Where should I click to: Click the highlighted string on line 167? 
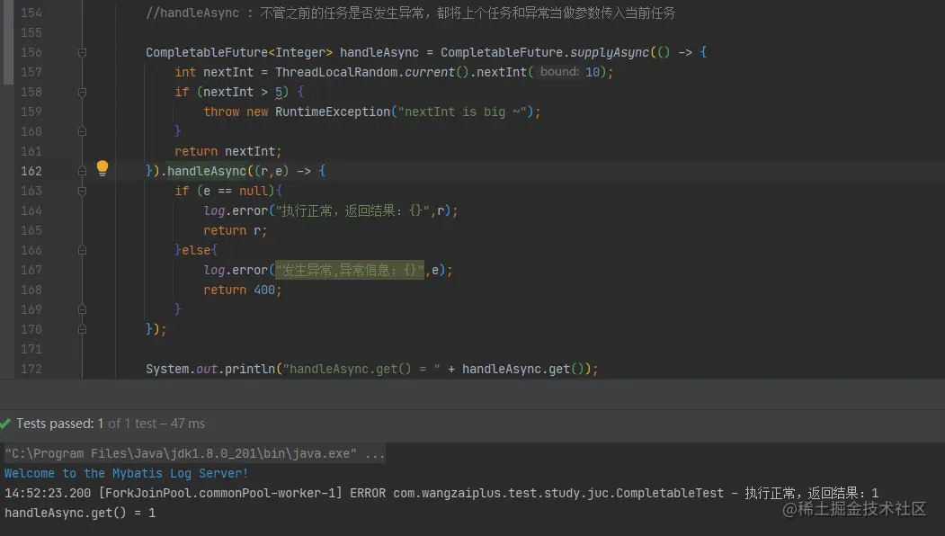pyautogui.click(x=350, y=270)
